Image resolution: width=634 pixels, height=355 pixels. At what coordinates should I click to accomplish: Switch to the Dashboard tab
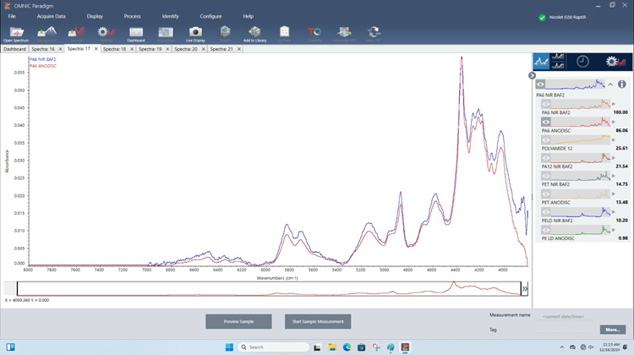pyautogui.click(x=14, y=49)
